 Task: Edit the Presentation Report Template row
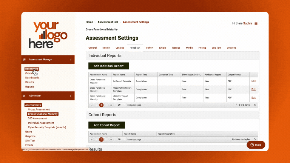253,89
